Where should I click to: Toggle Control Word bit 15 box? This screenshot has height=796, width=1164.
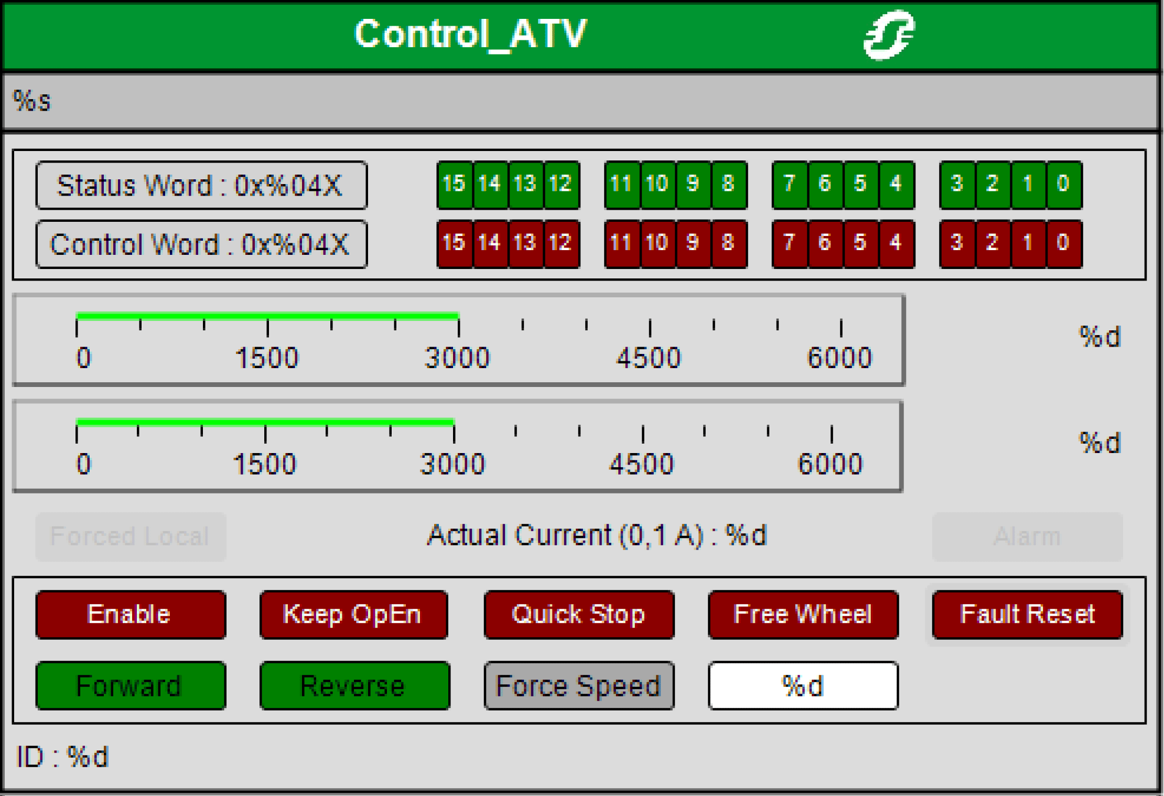455,244
